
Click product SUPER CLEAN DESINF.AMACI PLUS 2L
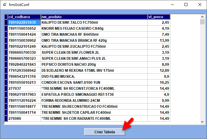[94, 58]
